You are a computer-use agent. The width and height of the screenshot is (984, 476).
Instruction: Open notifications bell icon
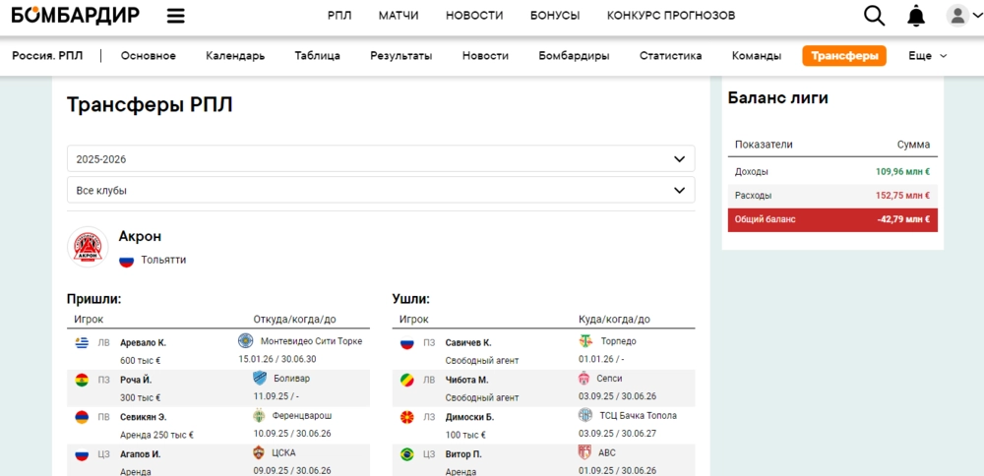[916, 16]
